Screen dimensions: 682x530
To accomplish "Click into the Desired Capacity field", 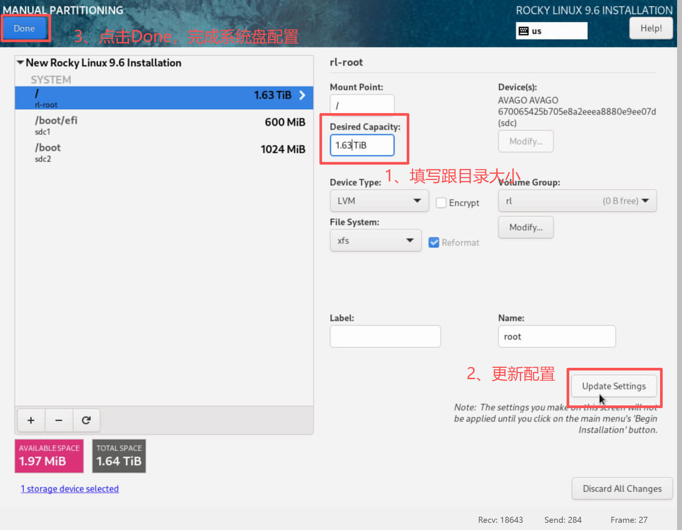I will click(x=362, y=146).
